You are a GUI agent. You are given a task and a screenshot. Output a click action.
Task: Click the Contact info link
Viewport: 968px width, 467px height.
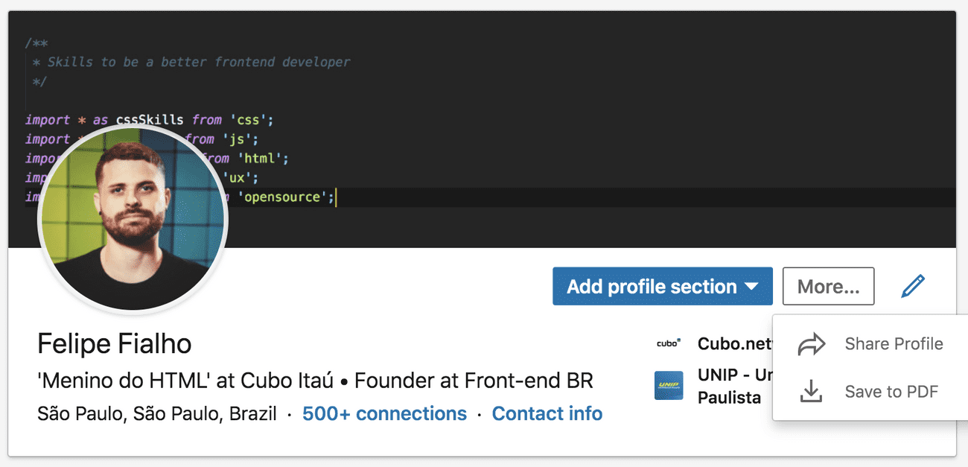[x=547, y=413]
